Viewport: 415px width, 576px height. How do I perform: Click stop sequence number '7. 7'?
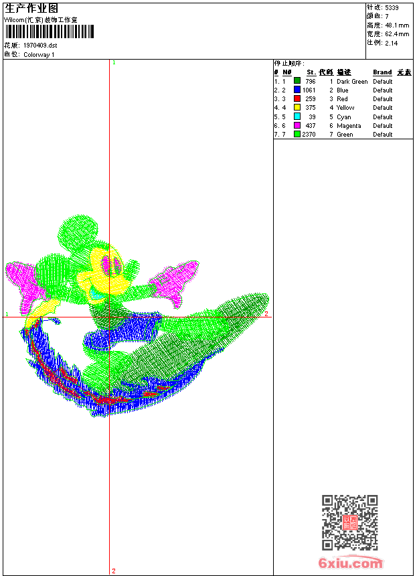[x=280, y=135]
